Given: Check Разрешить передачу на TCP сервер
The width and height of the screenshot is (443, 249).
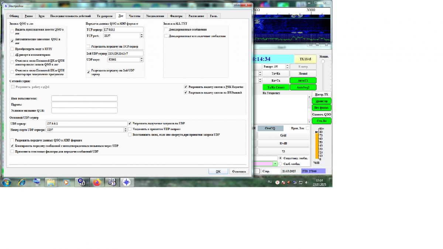Looking at the screenshot, I should coord(88,47).
